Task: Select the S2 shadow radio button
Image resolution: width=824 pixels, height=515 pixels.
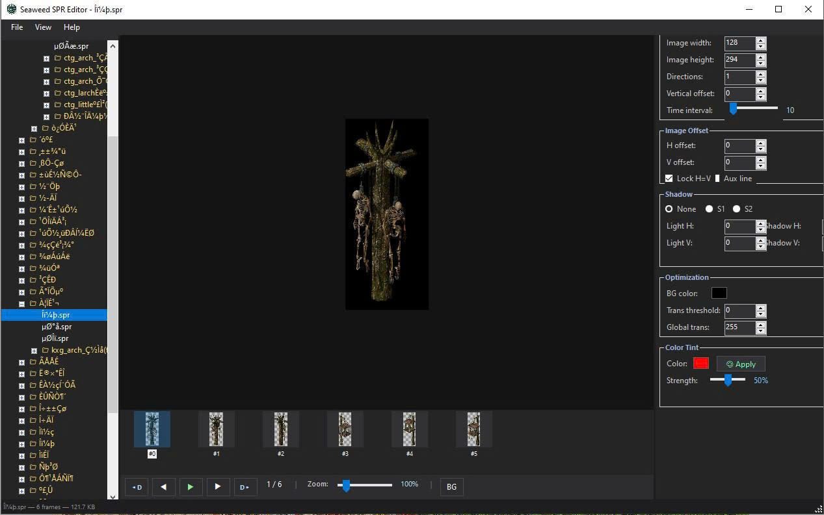Action: click(737, 209)
